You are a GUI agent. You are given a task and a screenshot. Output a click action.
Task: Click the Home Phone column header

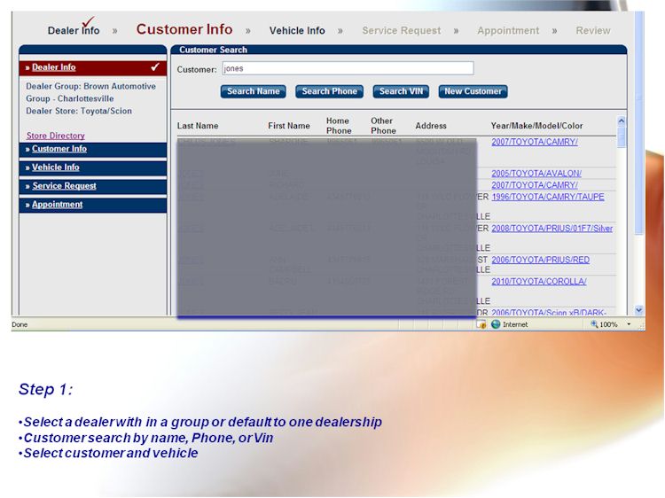click(x=339, y=126)
